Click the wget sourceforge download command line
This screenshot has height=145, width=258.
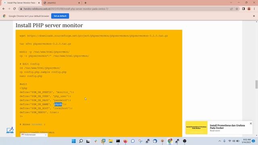(94, 36)
